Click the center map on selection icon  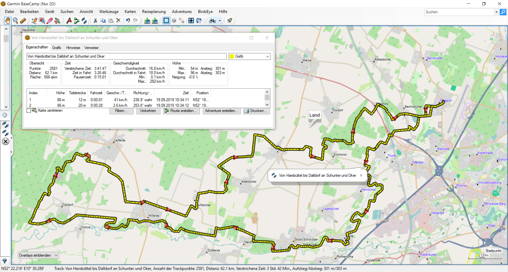191,21
